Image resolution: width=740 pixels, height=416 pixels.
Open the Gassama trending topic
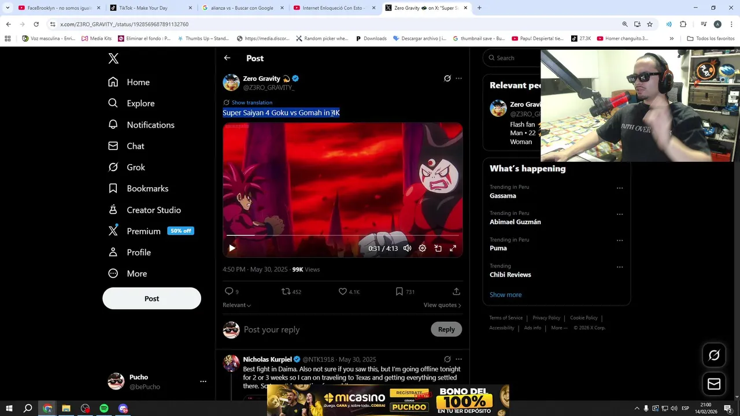click(502, 196)
